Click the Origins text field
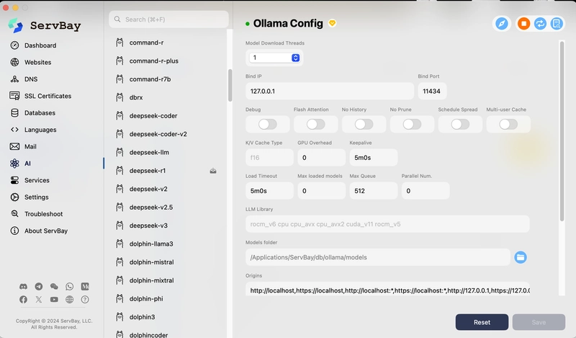 point(387,290)
